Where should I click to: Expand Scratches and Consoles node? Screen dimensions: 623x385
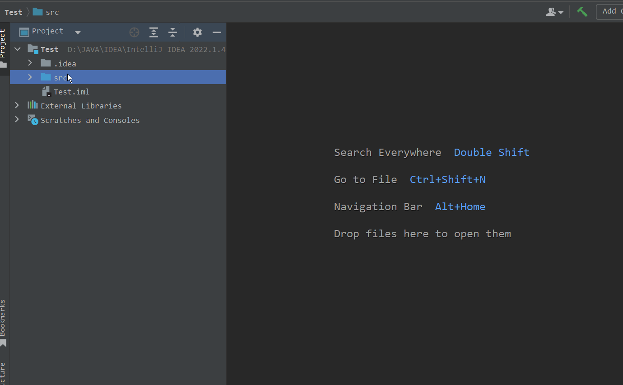click(x=17, y=119)
